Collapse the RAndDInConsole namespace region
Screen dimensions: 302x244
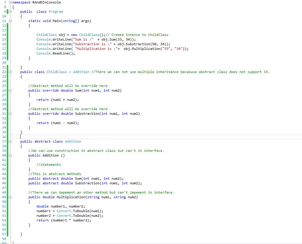pyautogui.click(x=10, y=2)
